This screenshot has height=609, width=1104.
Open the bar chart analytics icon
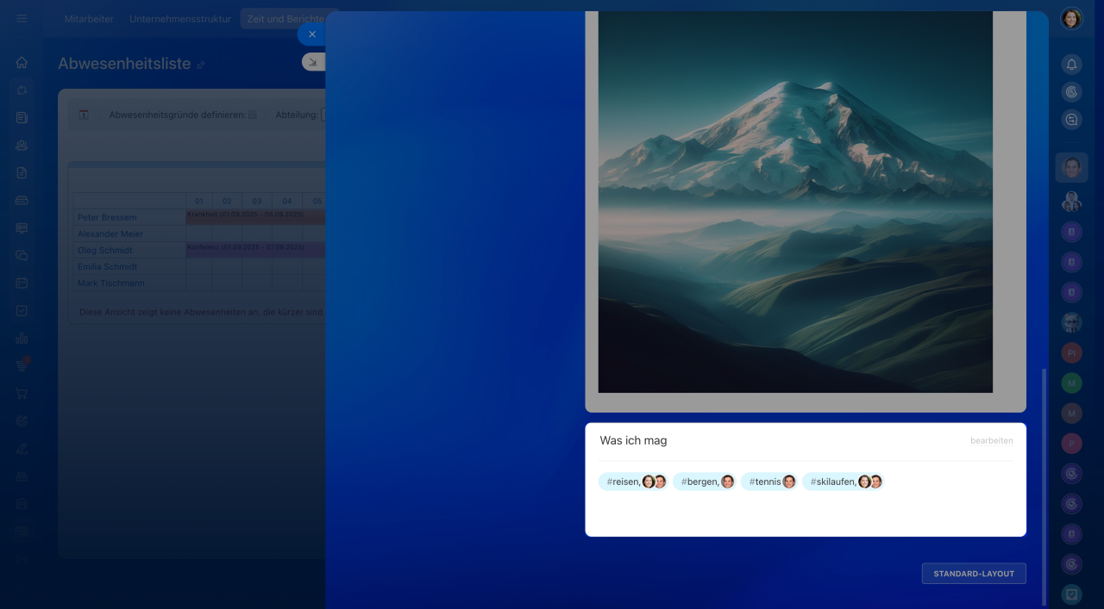22,338
